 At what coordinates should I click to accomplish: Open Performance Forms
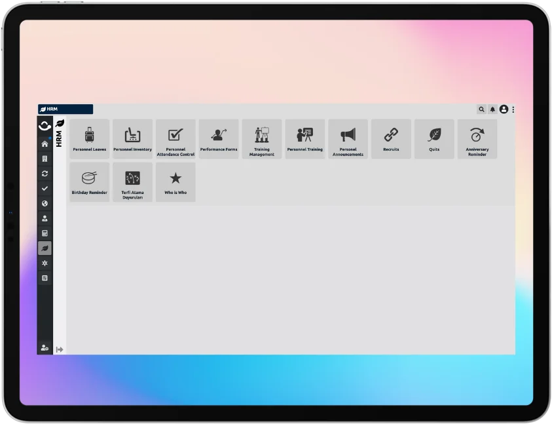pos(219,138)
